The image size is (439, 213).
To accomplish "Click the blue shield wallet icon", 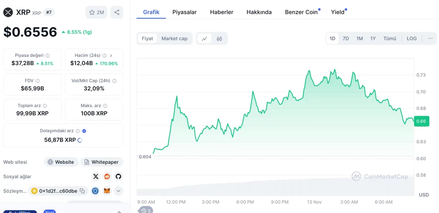I will click(x=95, y=191).
